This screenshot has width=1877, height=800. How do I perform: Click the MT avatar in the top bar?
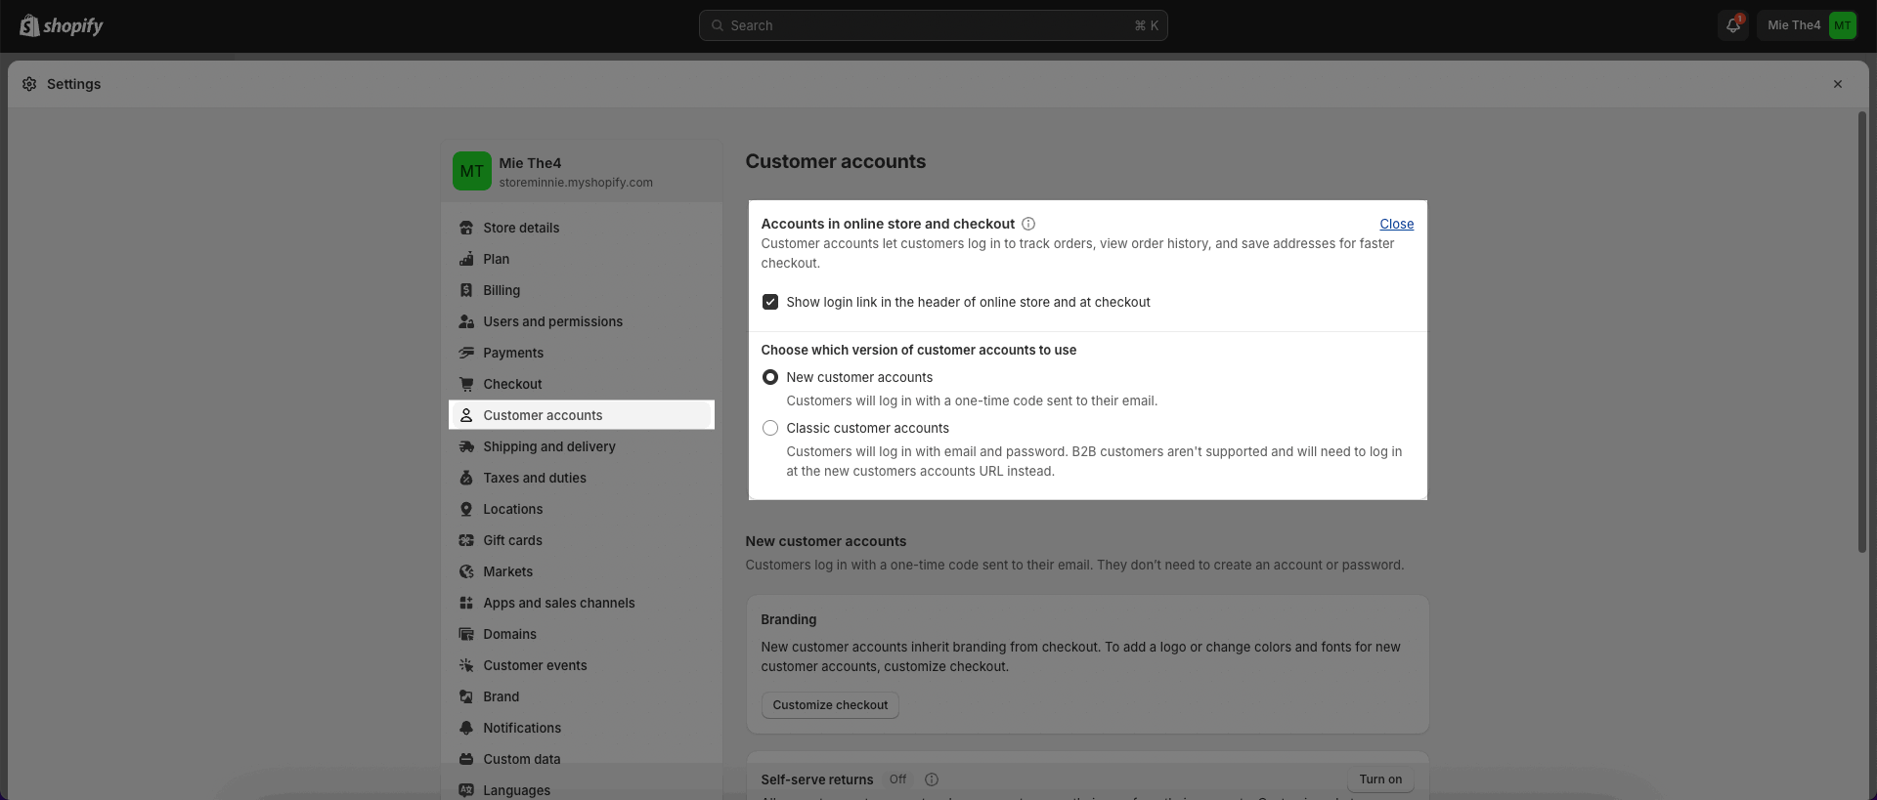1842,25
